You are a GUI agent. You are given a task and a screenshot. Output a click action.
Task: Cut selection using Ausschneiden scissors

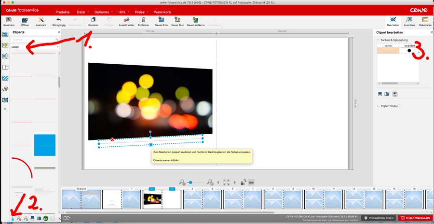[127, 20]
